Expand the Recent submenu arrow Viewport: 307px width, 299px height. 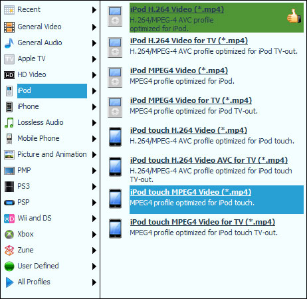(x=94, y=10)
